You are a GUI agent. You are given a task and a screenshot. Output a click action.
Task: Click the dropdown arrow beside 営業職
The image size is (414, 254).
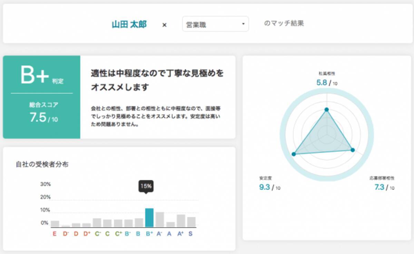(243, 24)
